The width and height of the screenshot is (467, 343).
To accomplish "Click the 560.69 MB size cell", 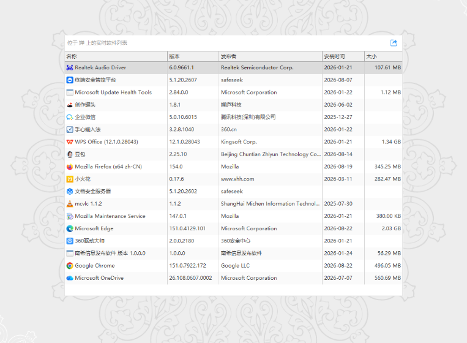I will coord(387,278).
